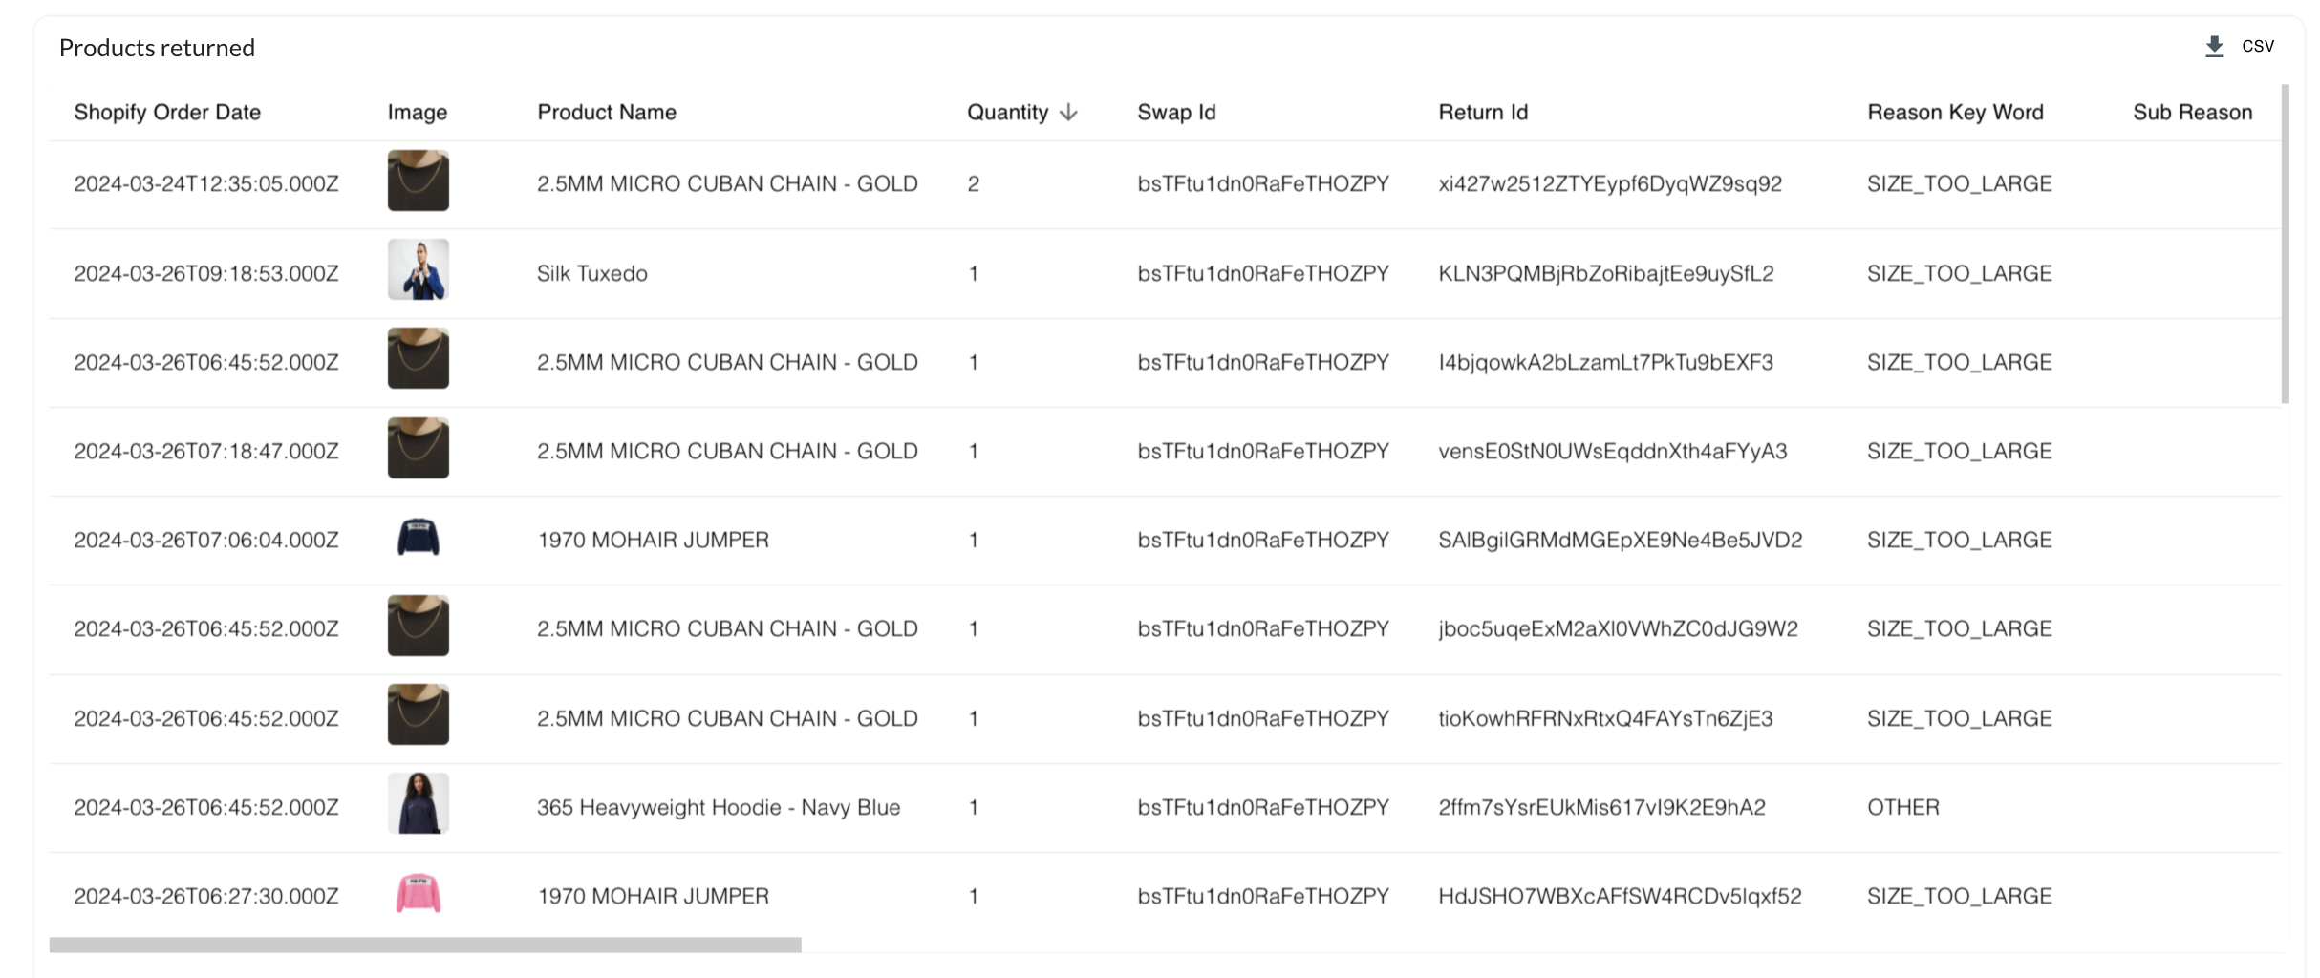Select the 365 Heavyweight Hoodie product name
Viewport: 2320px width, 978px height.
(719, 807)
